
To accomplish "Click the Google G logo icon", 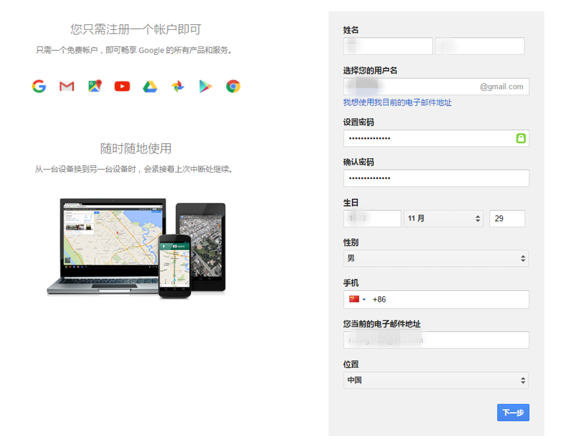I will (x=39, y=86).
